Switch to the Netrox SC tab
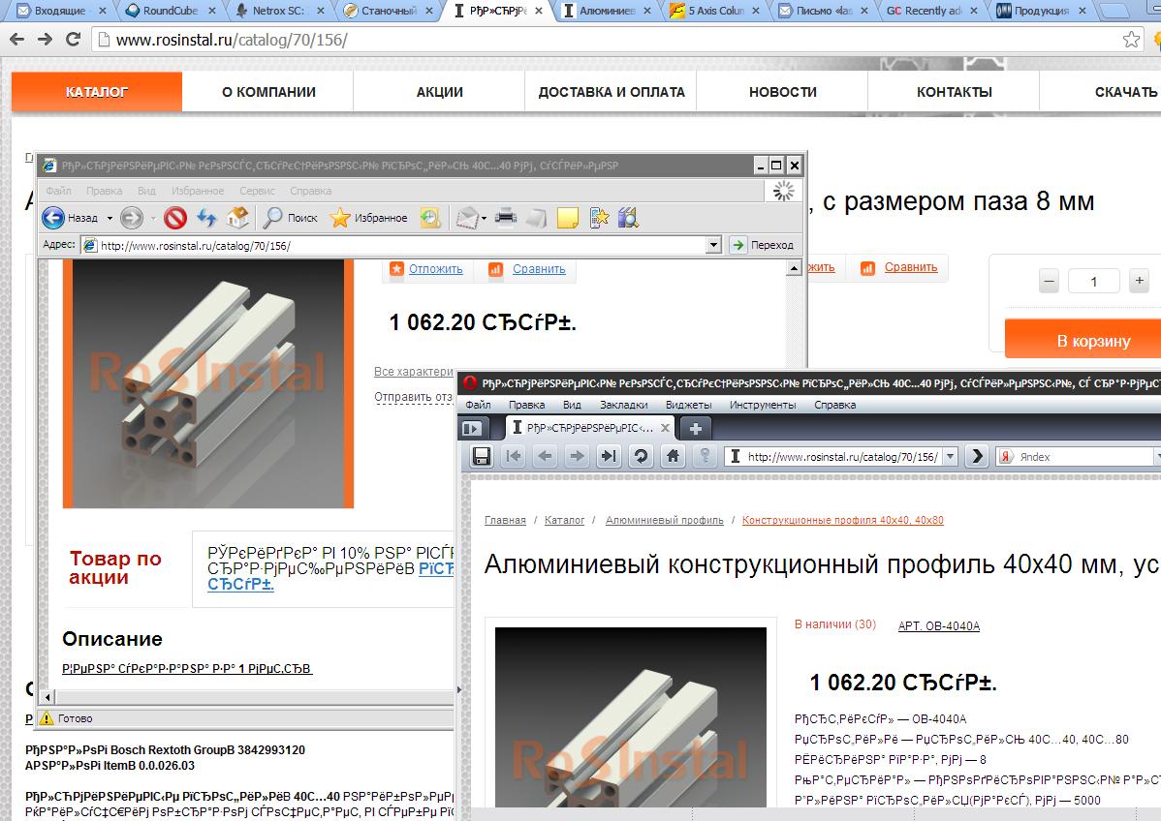The height and width of the screenshot is (821, 1161). [x=279, y=11]
